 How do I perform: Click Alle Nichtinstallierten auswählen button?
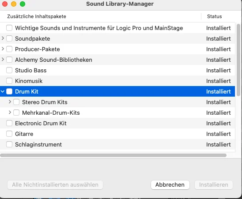click(x=55, y=185)
